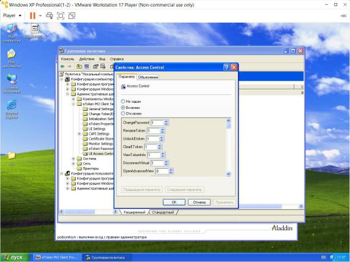This screenshot has width=350, height=262.
Task: Decrease the ClearEToken spinner value
Action: tap(159, 148)
